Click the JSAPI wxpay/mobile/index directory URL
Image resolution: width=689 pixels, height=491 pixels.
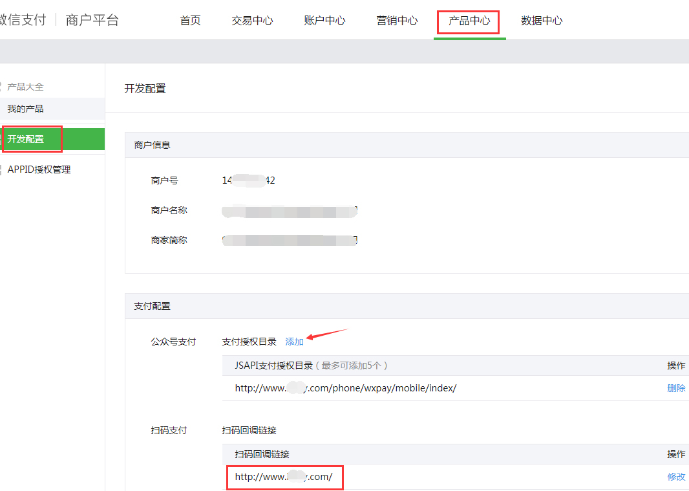(x=346, y=388)
